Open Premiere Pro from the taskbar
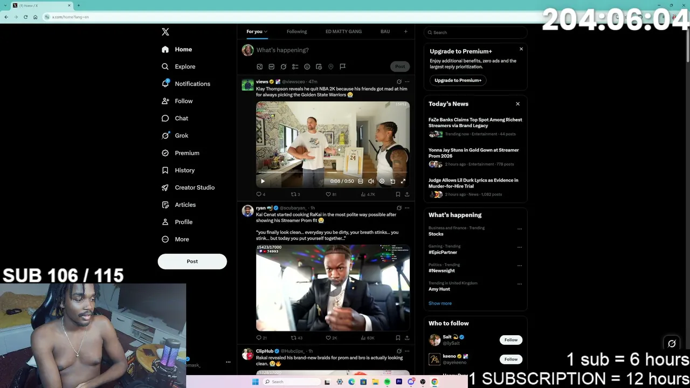The width and height of the screenshot is (690, 388). click(x=399, y=382)
